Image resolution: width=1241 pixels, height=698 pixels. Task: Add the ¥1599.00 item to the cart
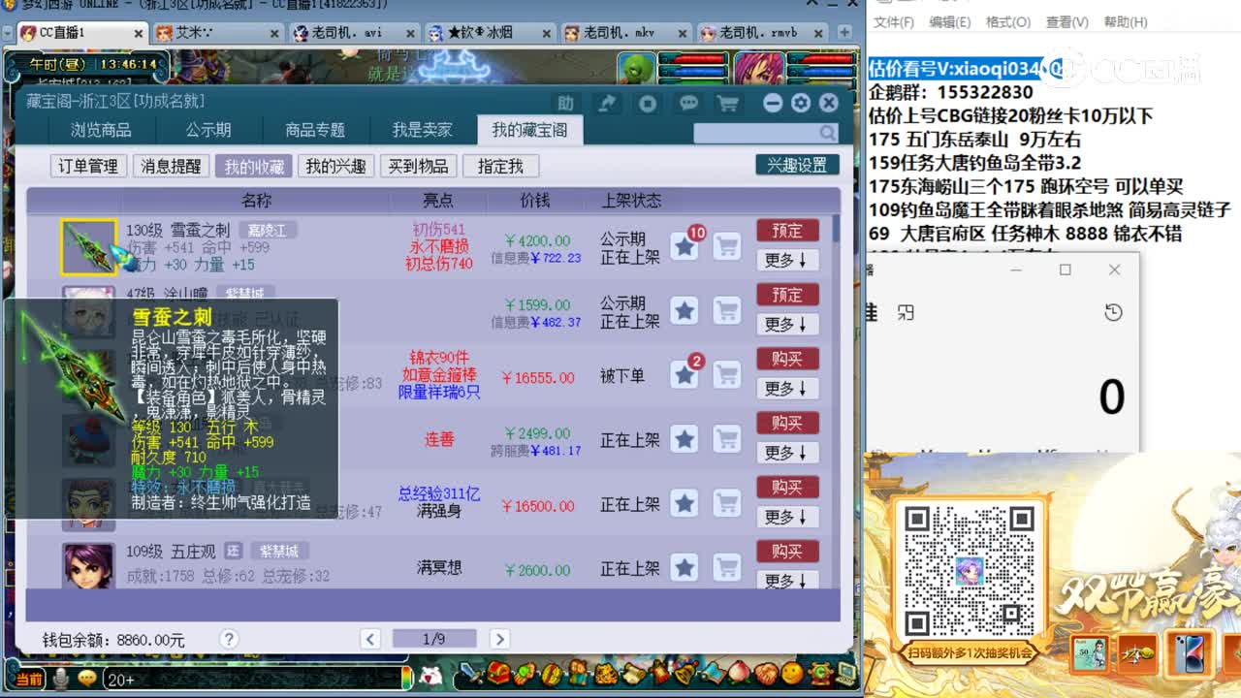(x=727, y=311)
